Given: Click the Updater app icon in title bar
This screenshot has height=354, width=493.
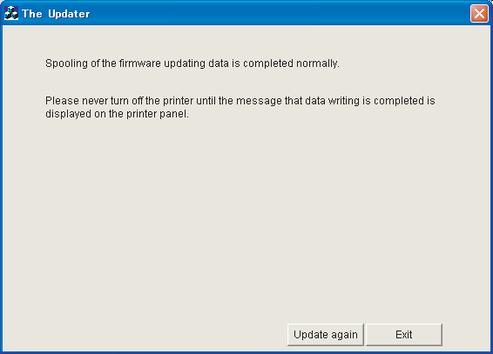Looking at the screenshot, I should 11,14.
